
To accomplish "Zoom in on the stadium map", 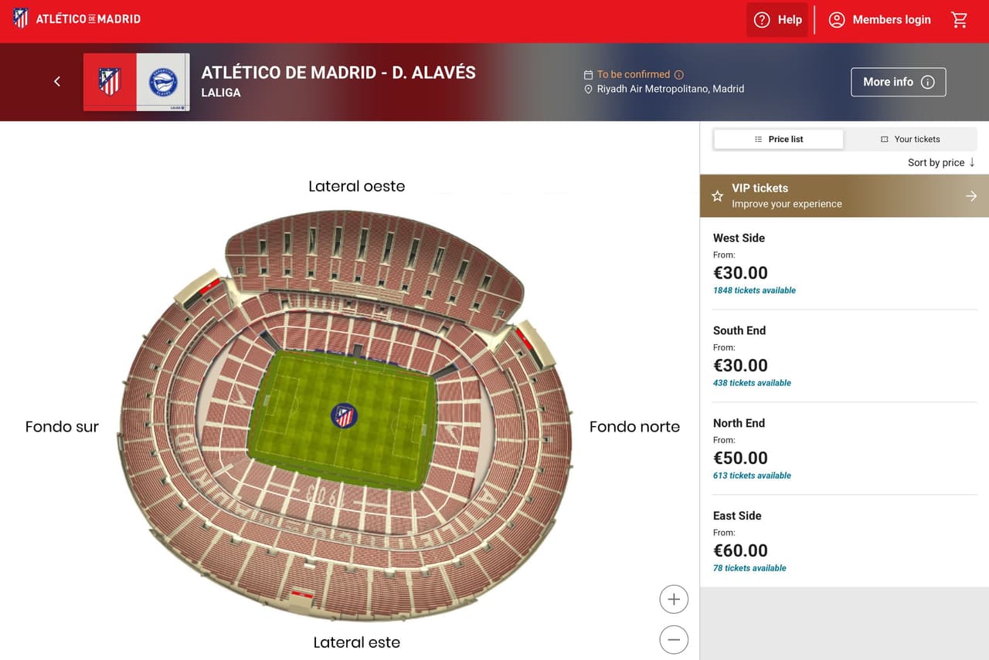I will [674, 599].
